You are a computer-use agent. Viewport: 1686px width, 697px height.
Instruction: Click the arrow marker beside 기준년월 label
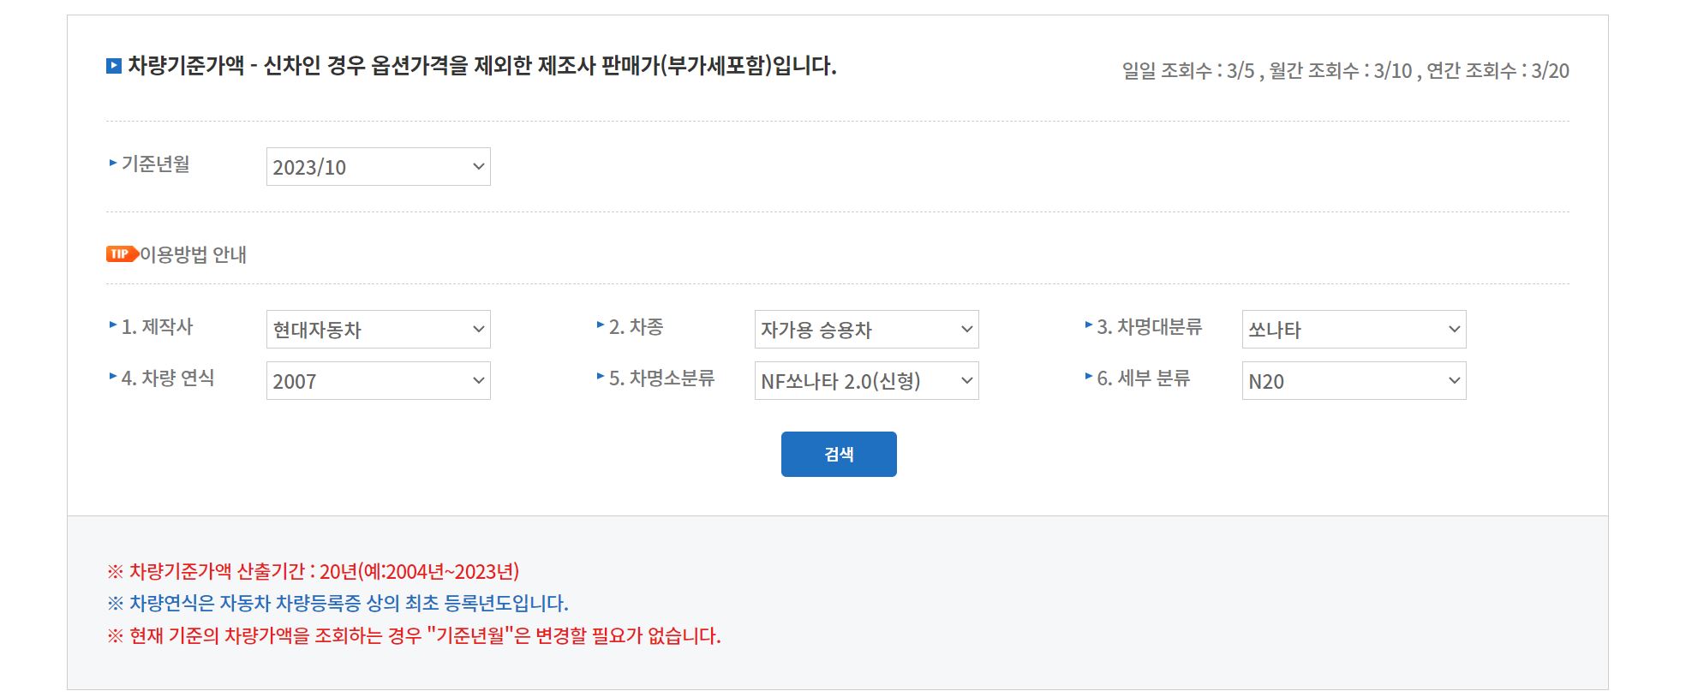pyautogui.click(x=111, y=166)
